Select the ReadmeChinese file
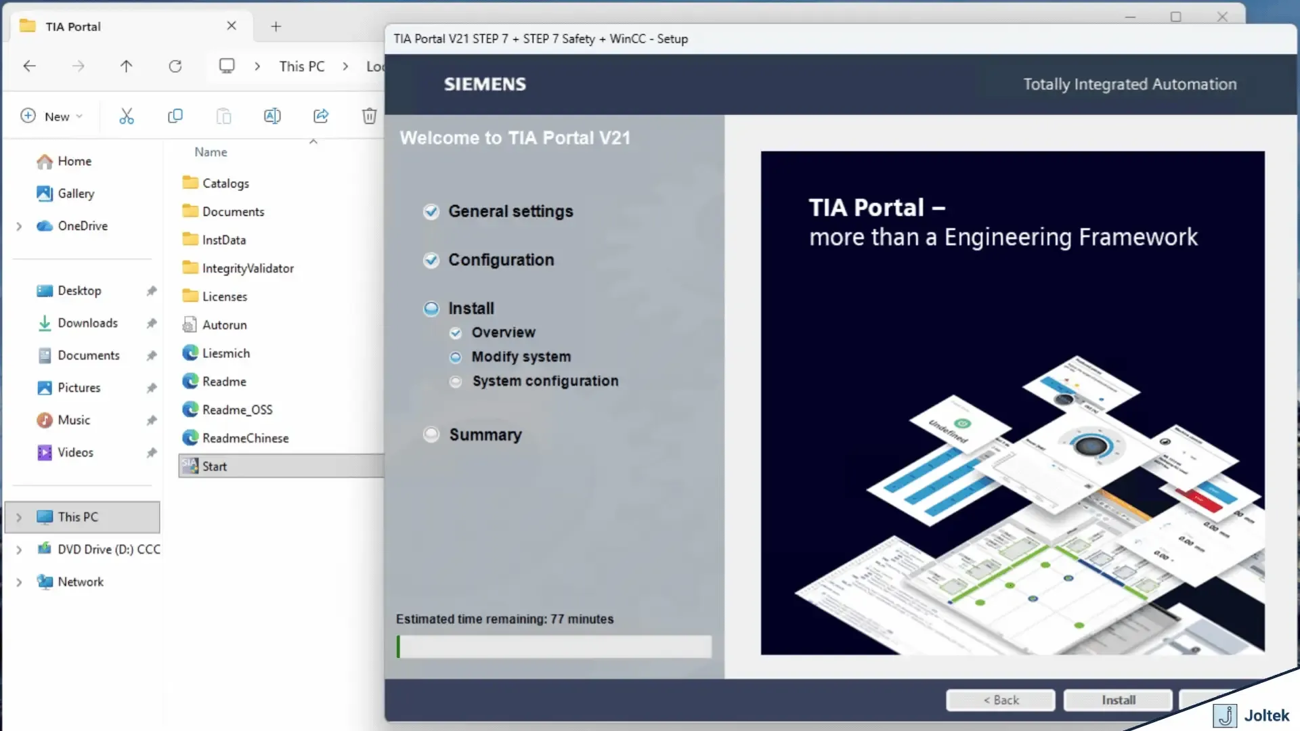 click(236, 439)
